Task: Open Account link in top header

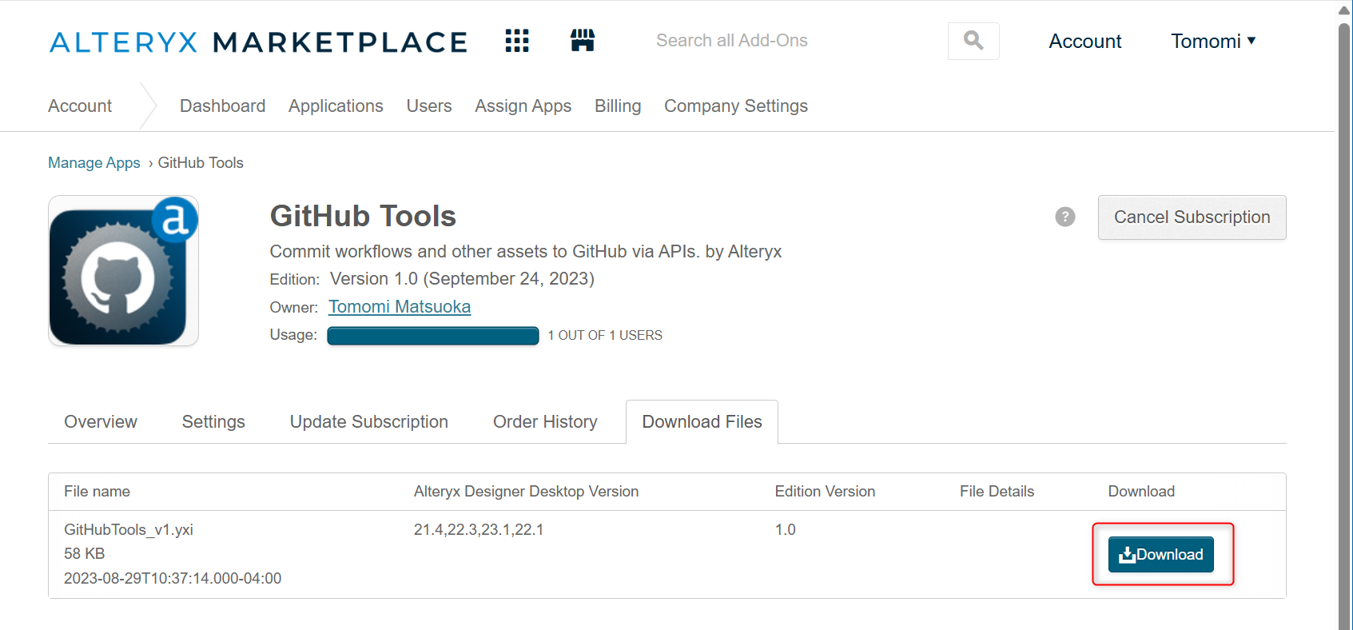Action: click(1084, 42)
